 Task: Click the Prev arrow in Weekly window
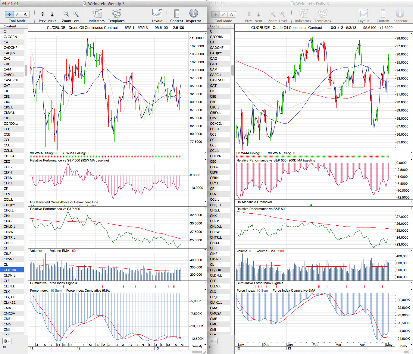coord(42,14)
